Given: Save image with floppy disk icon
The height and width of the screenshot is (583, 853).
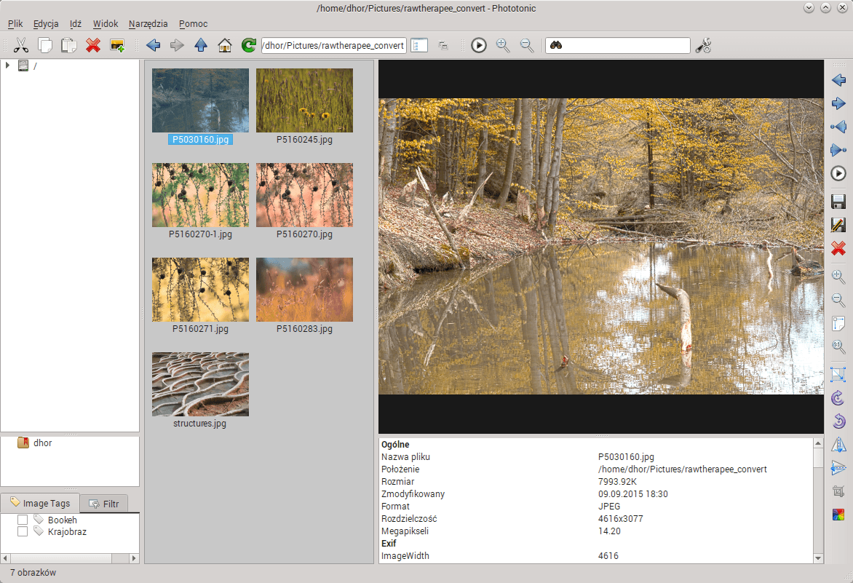Looking at the screenshot, I should (838, 202).
